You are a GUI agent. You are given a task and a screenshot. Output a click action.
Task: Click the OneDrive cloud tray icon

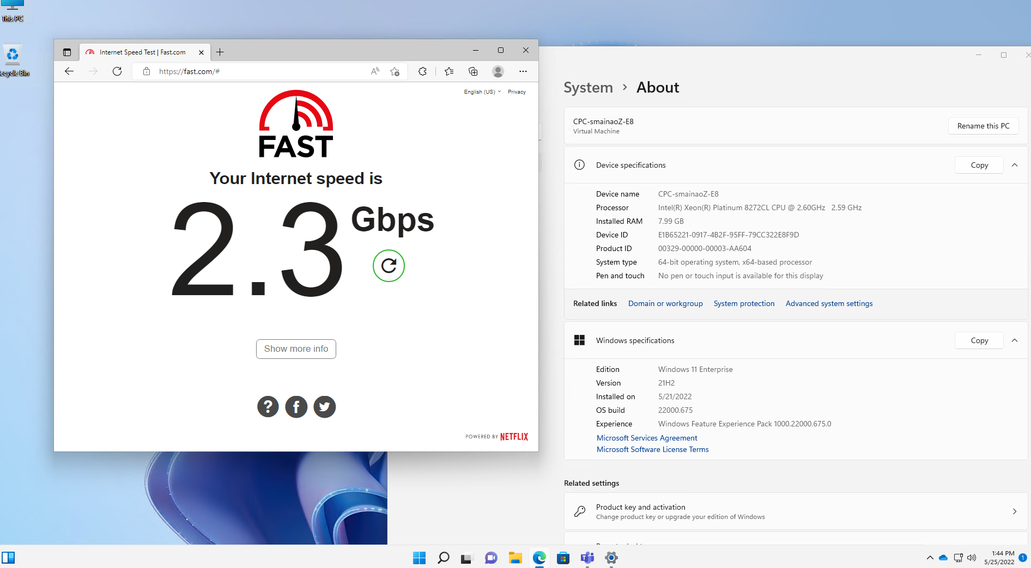tap(943, 558)
